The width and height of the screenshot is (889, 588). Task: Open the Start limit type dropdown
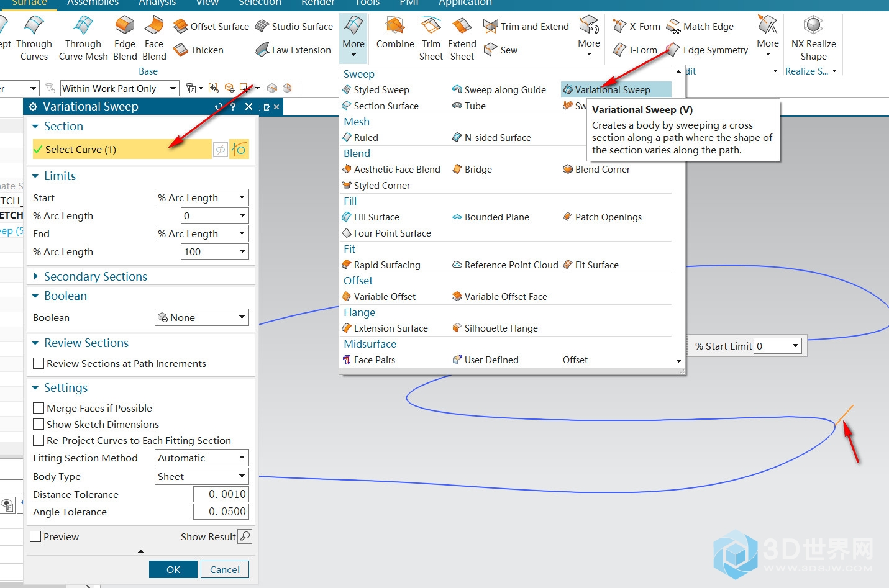pos(202,197)
